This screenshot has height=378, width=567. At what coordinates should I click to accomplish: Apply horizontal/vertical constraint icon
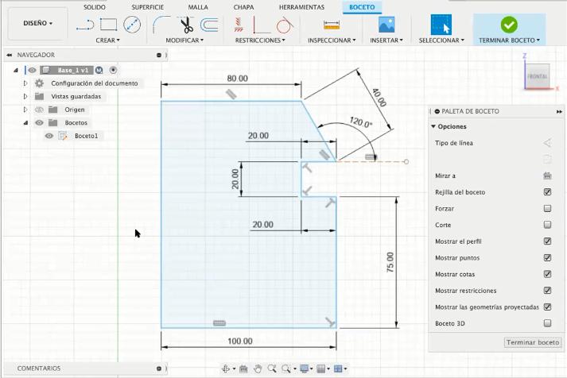pos(238,25)
